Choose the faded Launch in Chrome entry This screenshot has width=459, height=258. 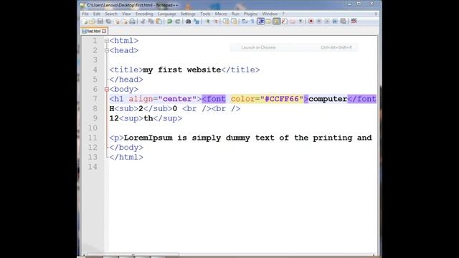click(x=293, y=48)
